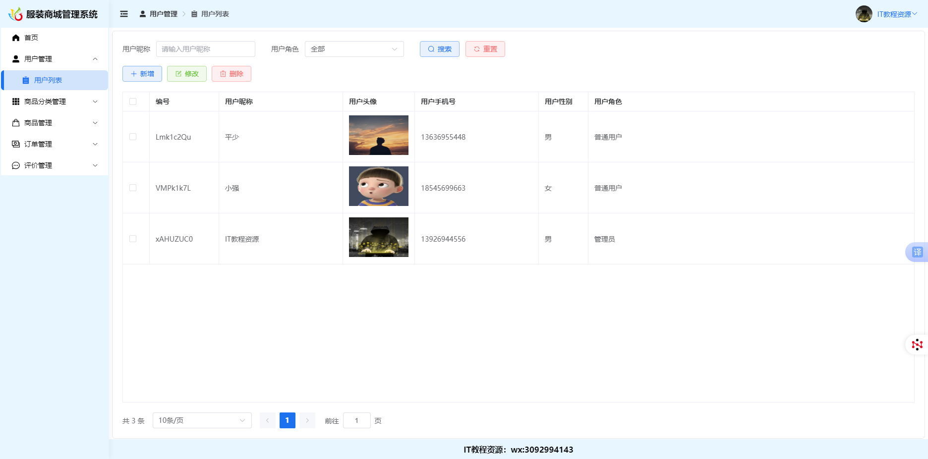Viewport: 928px width, 459px height.
Task: Open the IT教程资源 account dropdown
Action: point(897,14)
